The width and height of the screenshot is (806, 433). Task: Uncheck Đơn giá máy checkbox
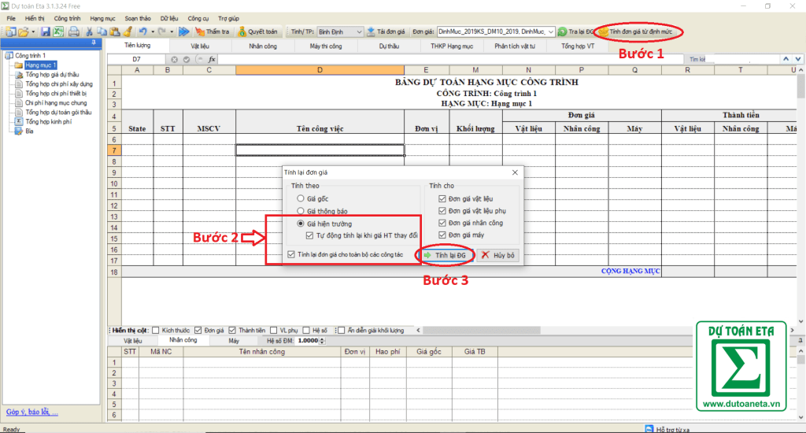click(x=442, y=235)
